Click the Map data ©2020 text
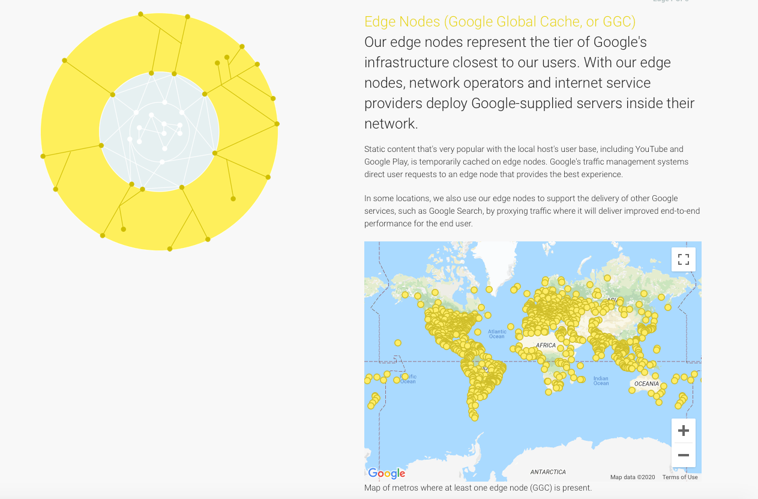 tap(633, 477)
